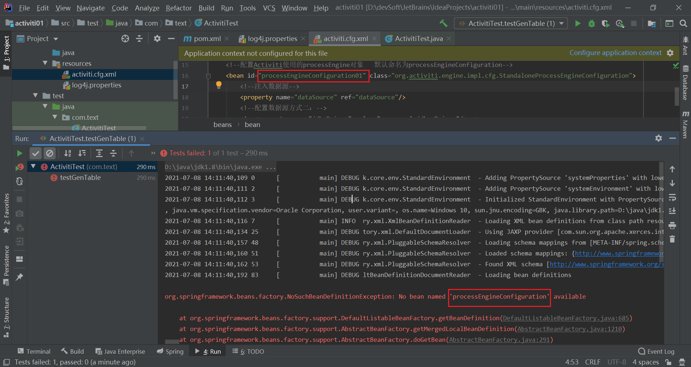Sort tests by duration icon
The image size is (691, 367).
click(x=82, y=153)
